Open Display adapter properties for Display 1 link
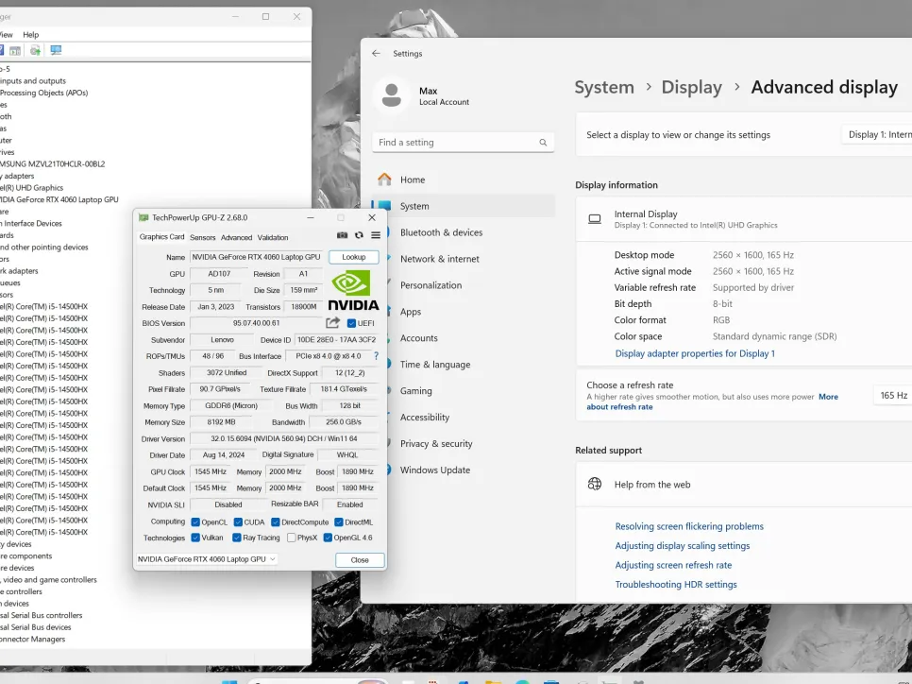Viewport: 912px width, 684px height. [x=694, y=353]
